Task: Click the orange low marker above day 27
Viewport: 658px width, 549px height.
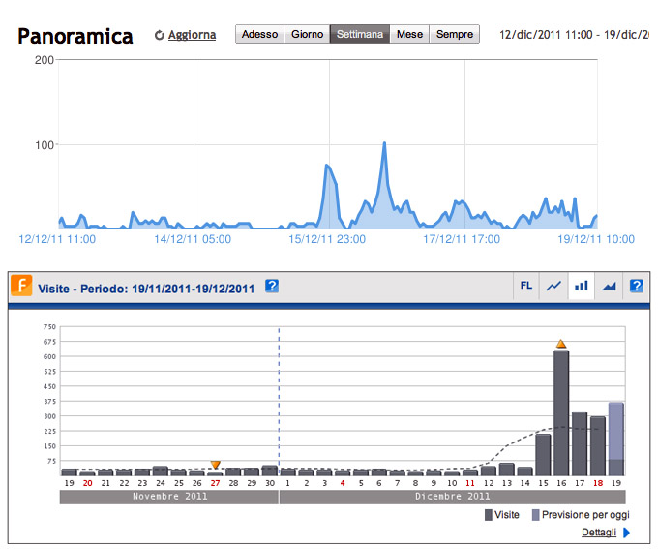Action: pos(215,465)
